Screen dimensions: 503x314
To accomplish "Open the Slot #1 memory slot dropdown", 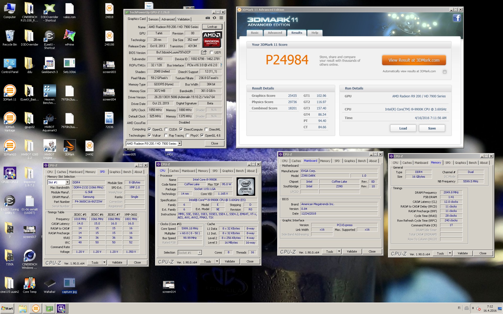I will (67, 182).
